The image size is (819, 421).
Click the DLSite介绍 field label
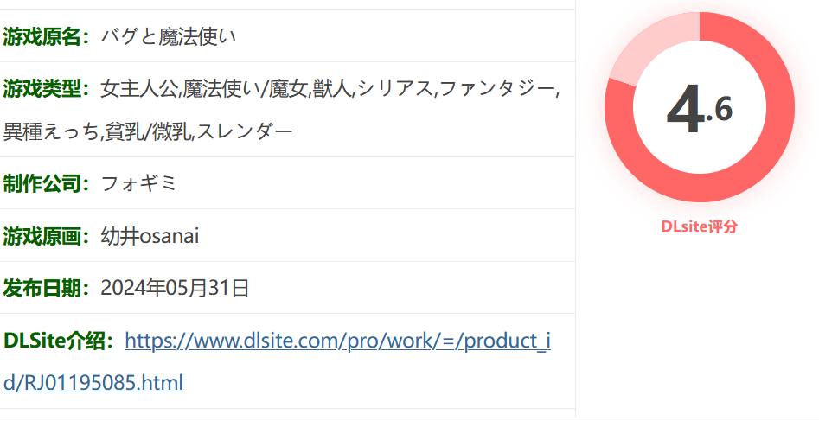58,341
